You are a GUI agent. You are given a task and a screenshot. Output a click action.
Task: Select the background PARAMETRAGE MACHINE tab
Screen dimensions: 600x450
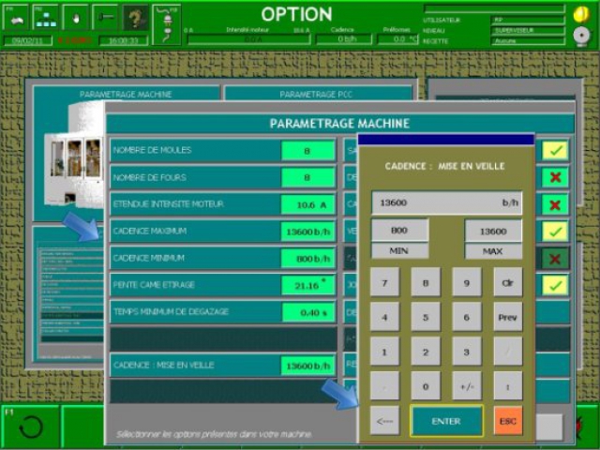point(126,94)
